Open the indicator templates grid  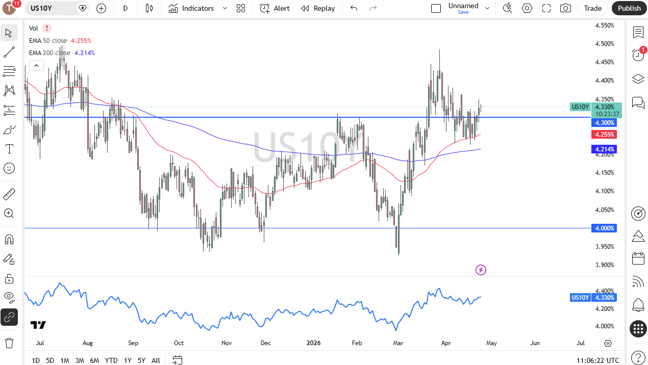point(241,8)
